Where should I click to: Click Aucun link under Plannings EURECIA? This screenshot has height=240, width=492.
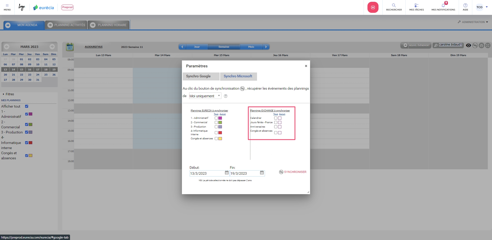coord(223,114)
